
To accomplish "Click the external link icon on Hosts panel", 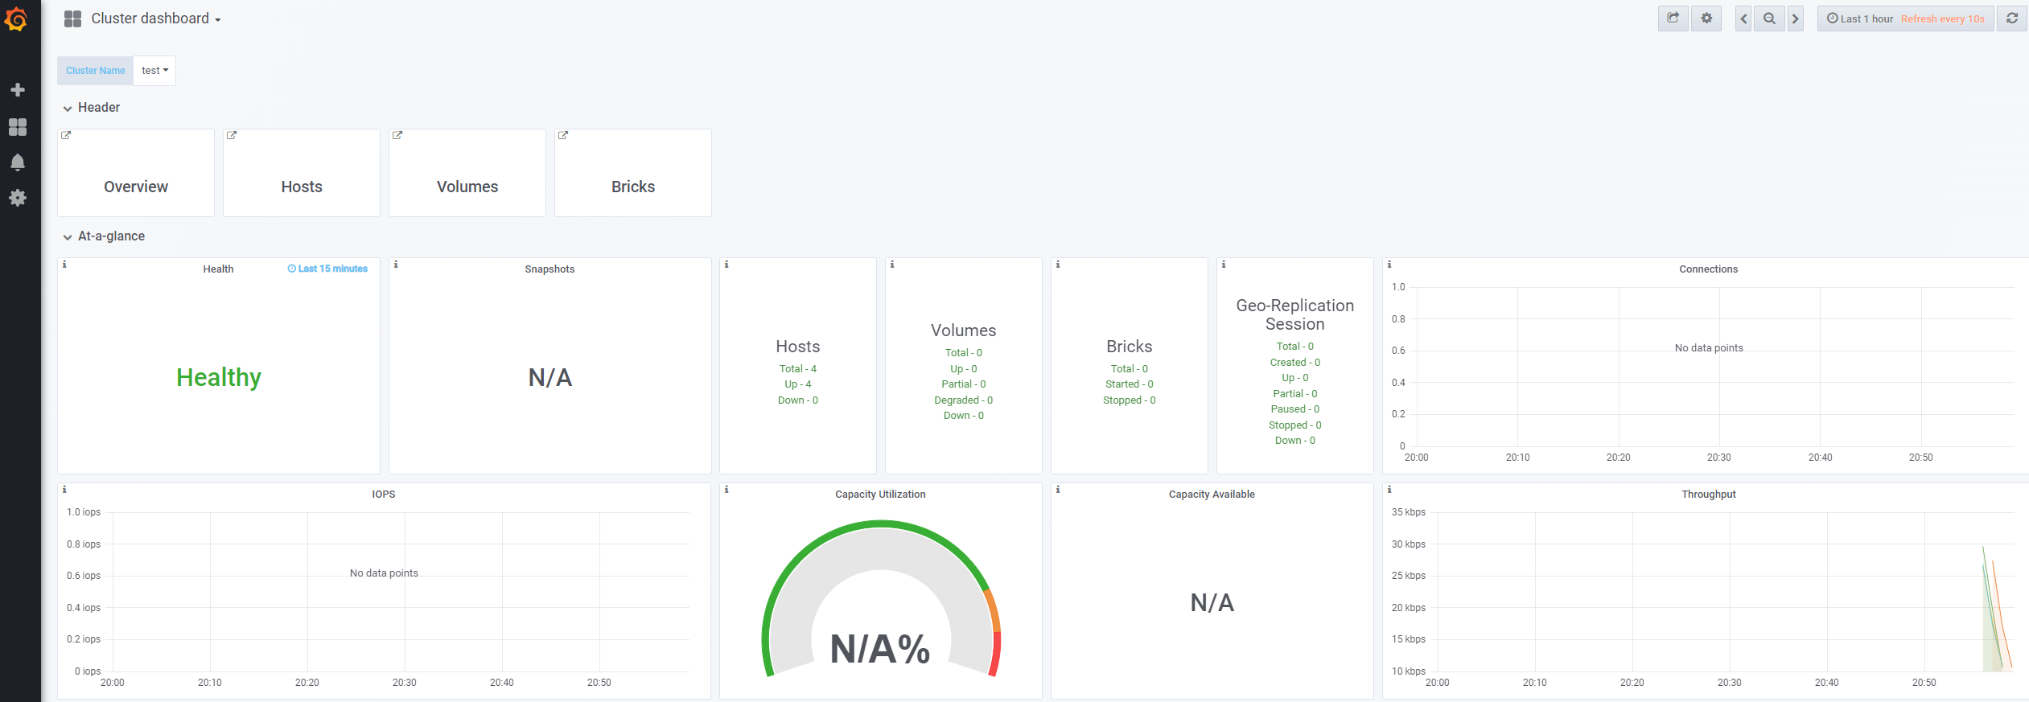I will coord(232,135).
